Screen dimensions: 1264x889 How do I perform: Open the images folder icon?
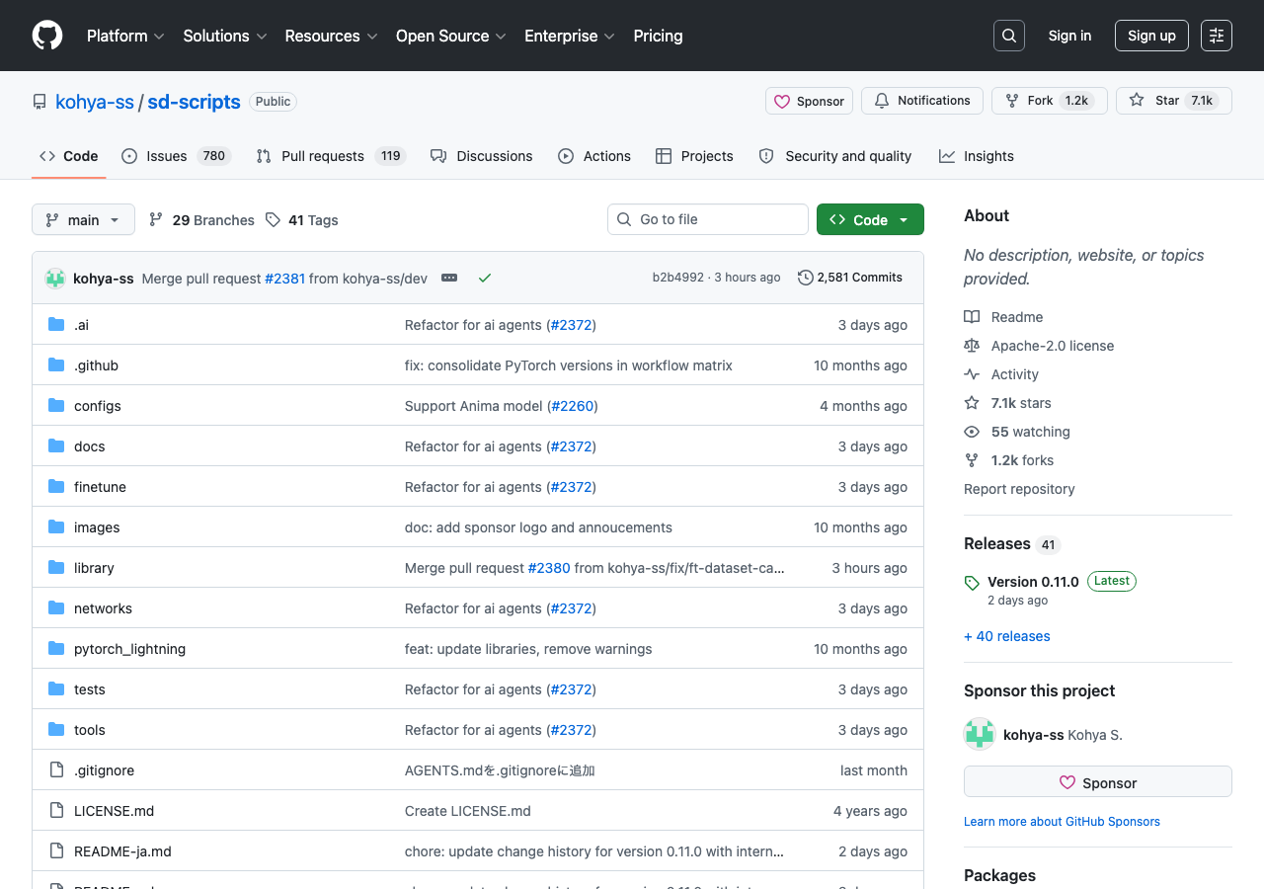[x=56, y=527]
